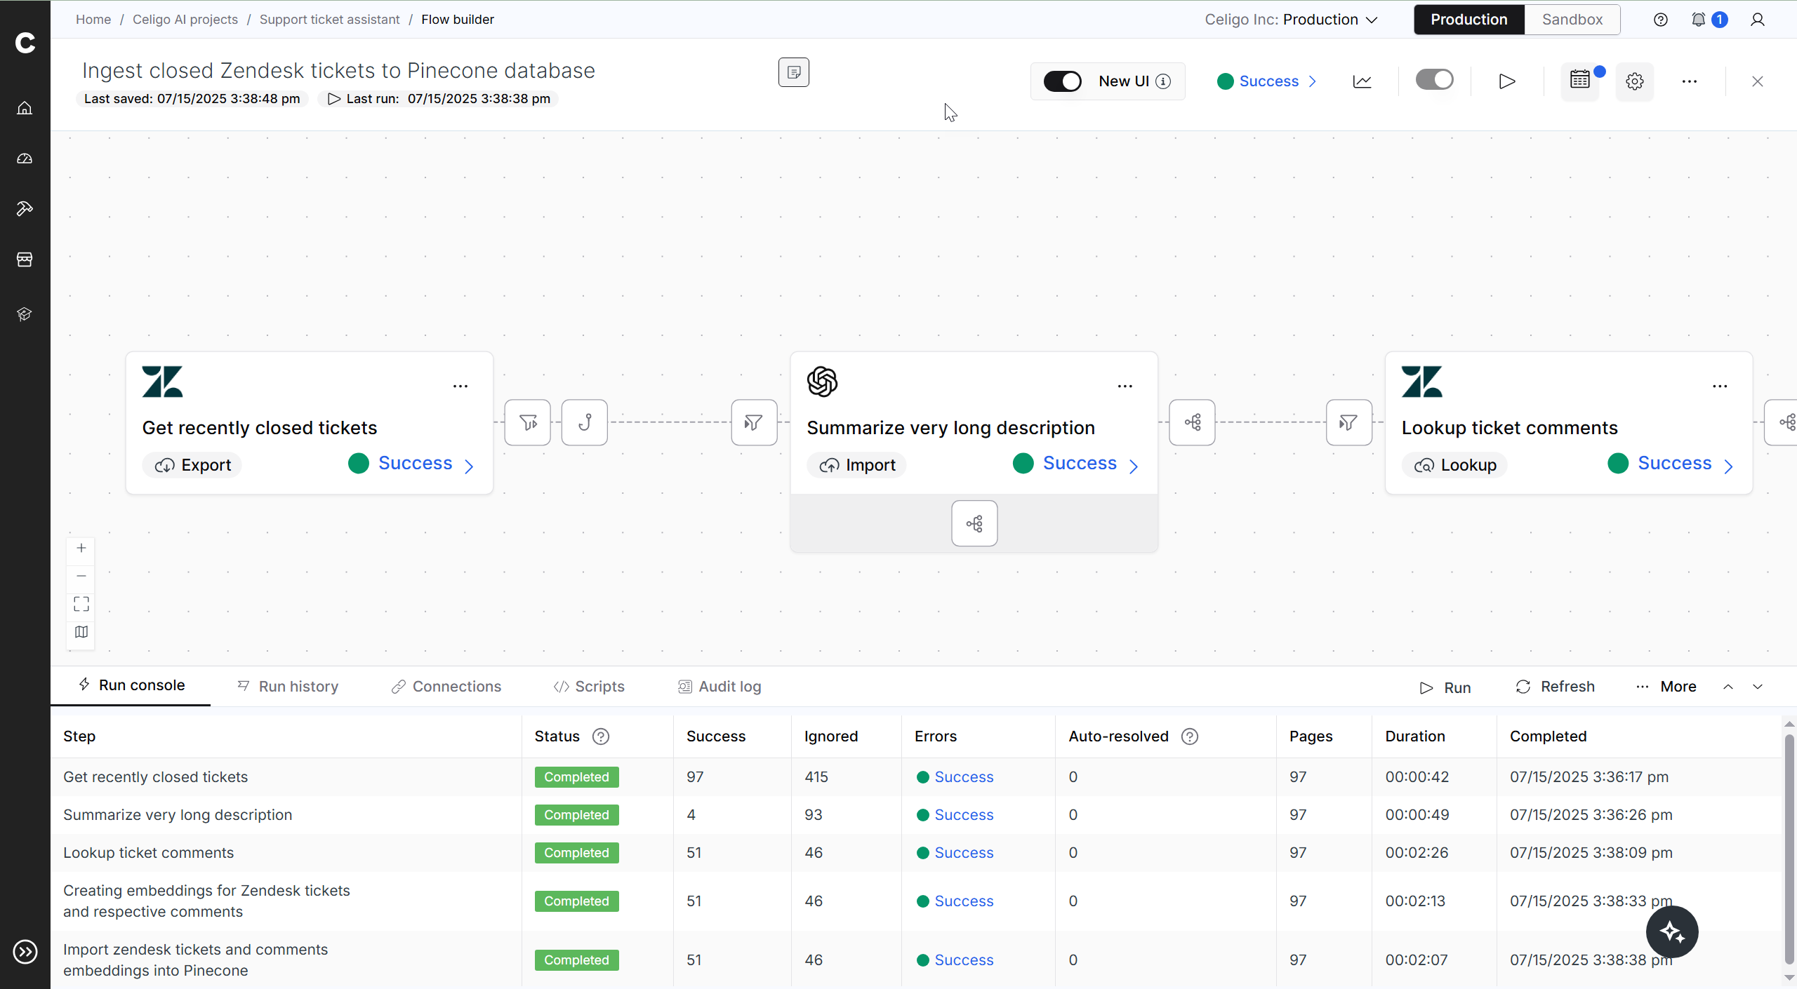Click zoom in plus on canvas
Viewport: 1797px width, 989px height.
pos(81,548)
